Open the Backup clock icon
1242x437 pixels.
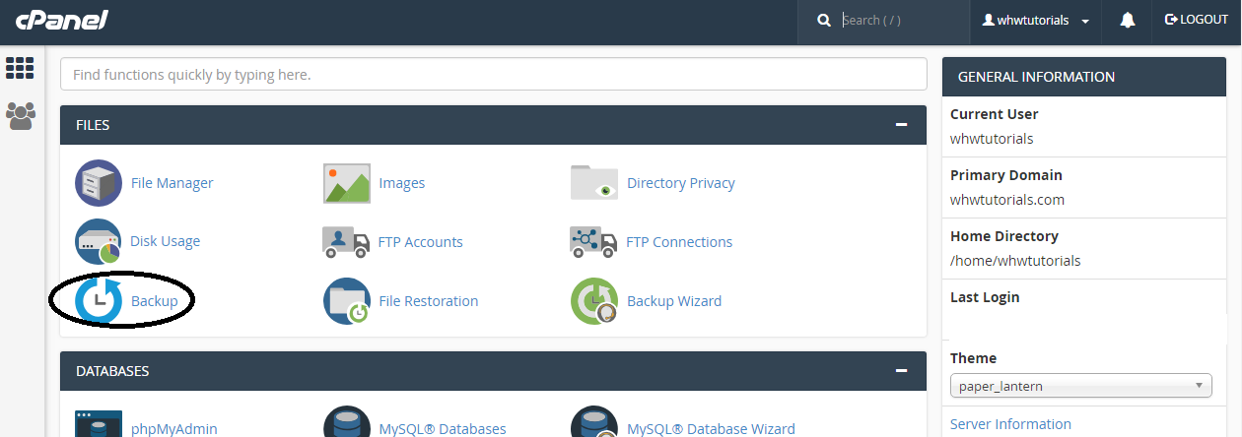pyautogui.click(x=99, y=301)
